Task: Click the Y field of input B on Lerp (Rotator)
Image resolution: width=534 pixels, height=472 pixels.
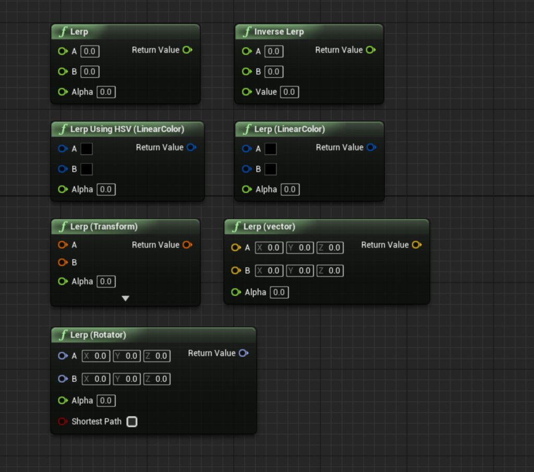Action: click(126, 379)
